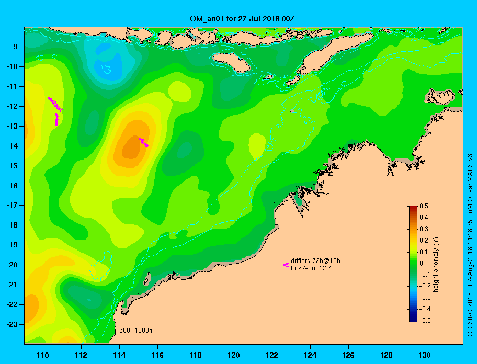Viewport: 477px width, 364px height.
Task: Click the colorbar tick label "-0.1"
Action: click(425, 275)
